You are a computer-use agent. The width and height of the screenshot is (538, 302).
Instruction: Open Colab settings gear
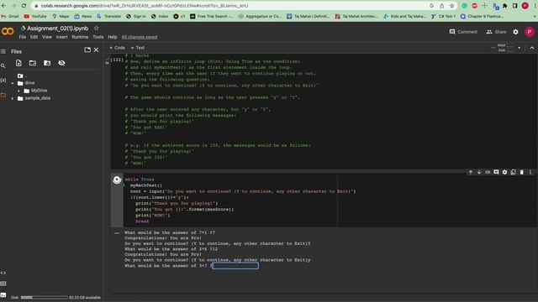point(515,32)
